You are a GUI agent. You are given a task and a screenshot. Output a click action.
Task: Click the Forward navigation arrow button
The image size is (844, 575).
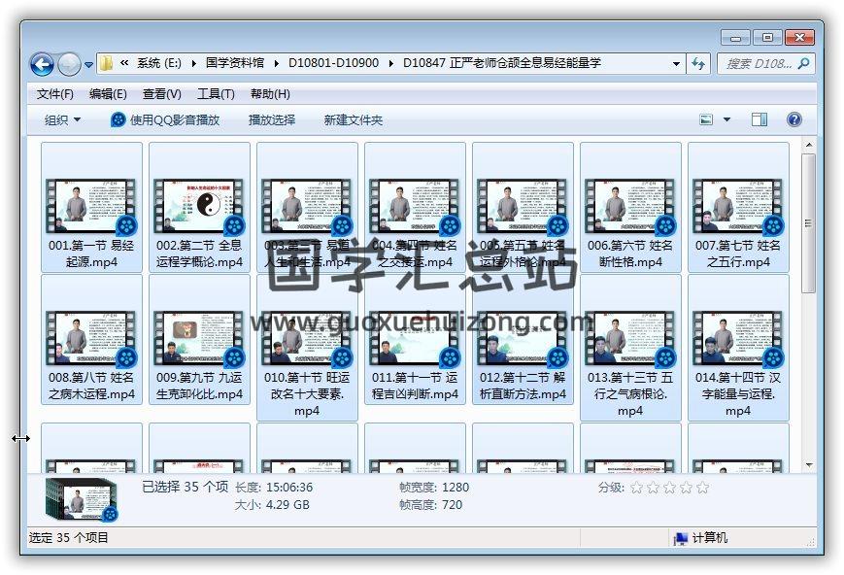69,64
